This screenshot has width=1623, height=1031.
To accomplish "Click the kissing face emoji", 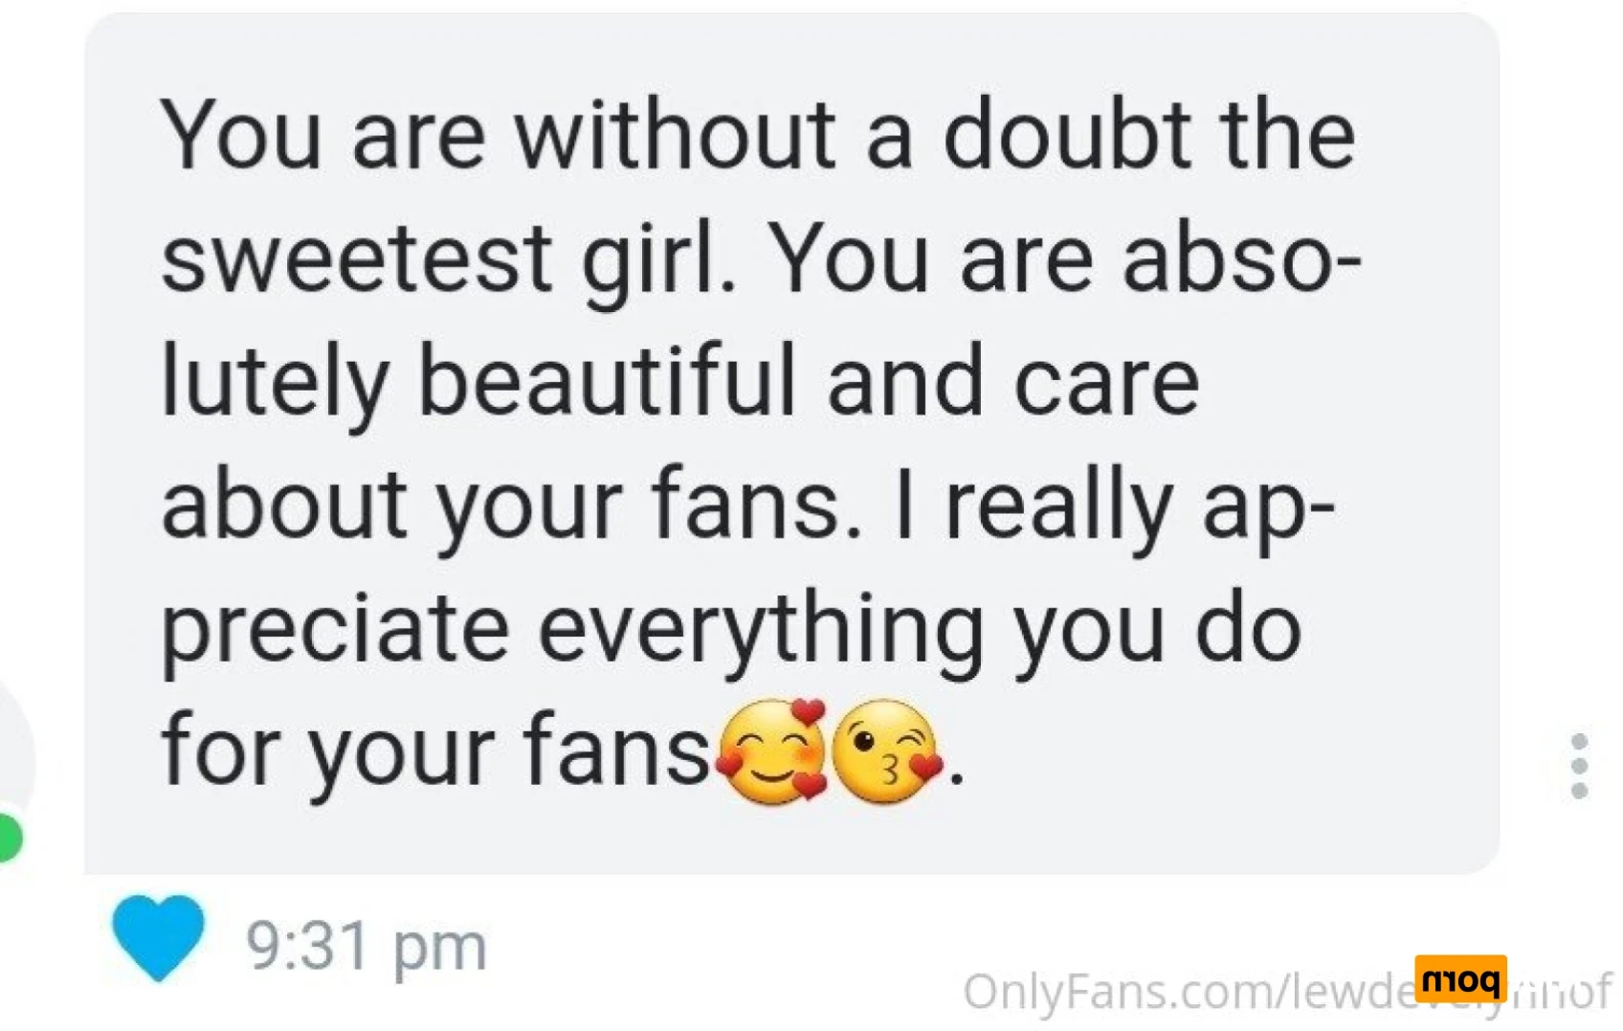I will 887,751.
